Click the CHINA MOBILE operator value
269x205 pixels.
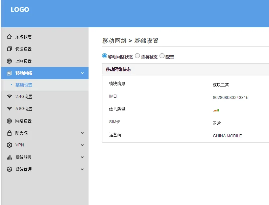tap(227, 136)
